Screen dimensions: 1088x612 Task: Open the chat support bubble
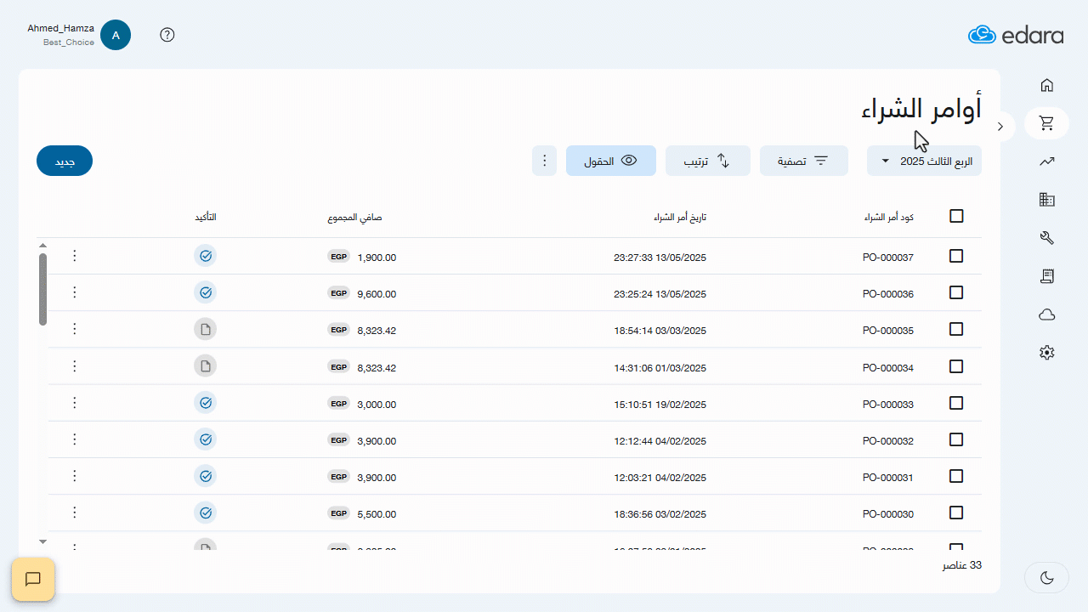tap(33, 580)
